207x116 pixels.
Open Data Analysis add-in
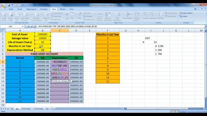(186, 13)
